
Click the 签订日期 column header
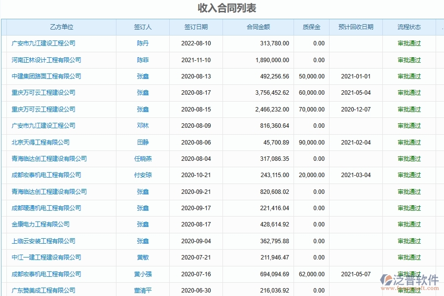coord(195,27)
